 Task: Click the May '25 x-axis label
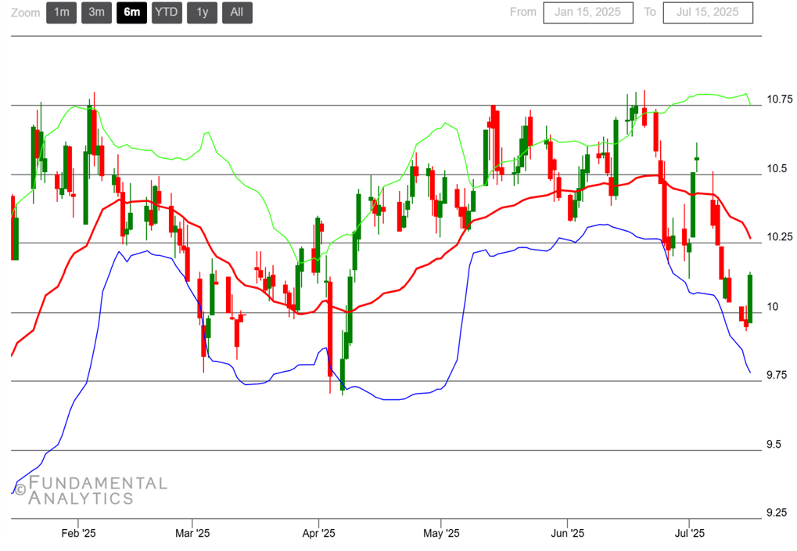coord(441,533)
